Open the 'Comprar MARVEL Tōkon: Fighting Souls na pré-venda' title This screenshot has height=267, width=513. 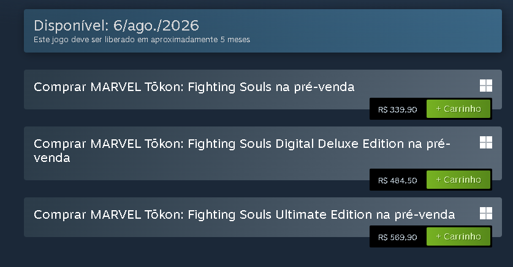click(x=194, y=87)
